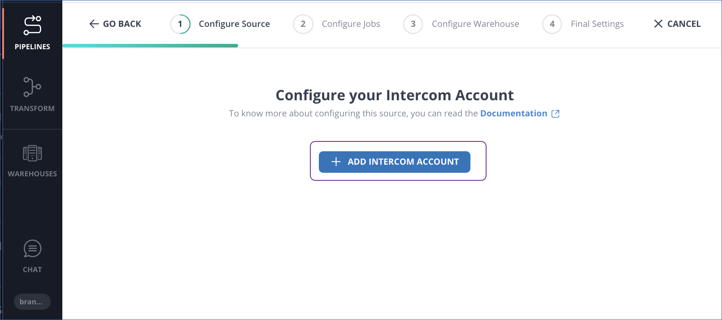Click the X icon next to CANCEL
This screenshot has height=320, width=722.
pos(659,24)
